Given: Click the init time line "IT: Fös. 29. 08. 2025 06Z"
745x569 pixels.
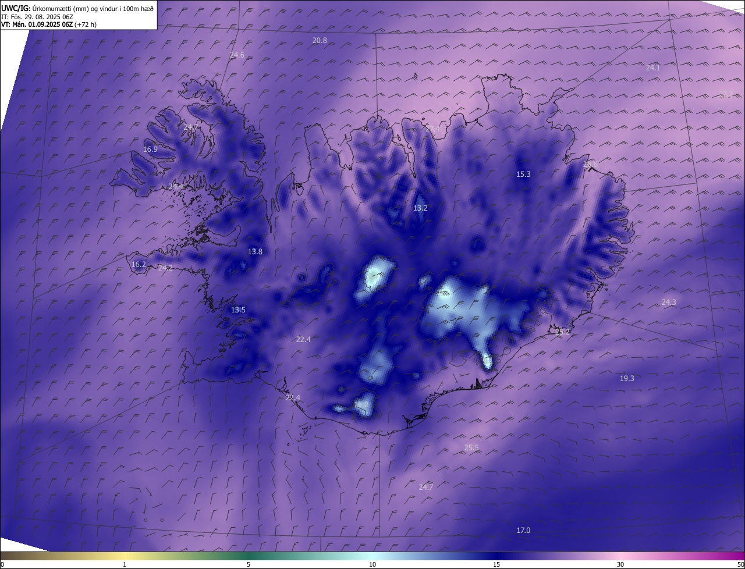Looking at the screenshot, I should (36, 17).
